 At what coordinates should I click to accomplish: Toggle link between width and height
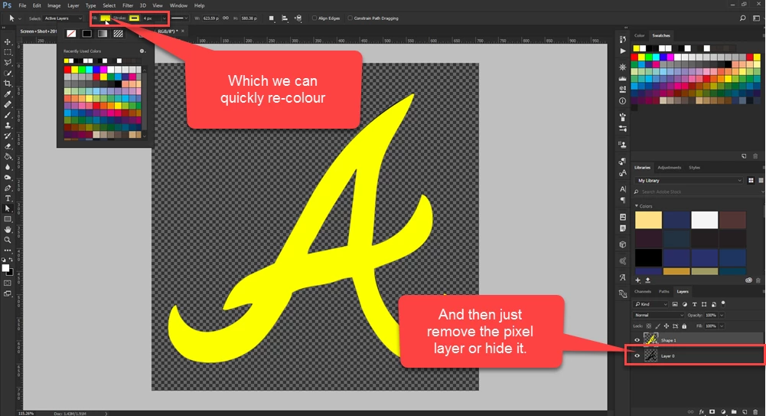[226, 18]
